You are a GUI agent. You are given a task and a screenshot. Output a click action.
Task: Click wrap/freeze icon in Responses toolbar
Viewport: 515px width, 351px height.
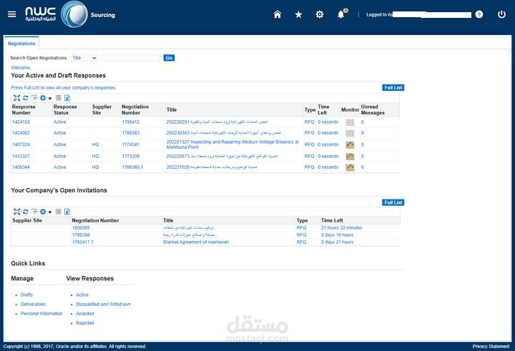pyautogui.click(x=34, y=98)
